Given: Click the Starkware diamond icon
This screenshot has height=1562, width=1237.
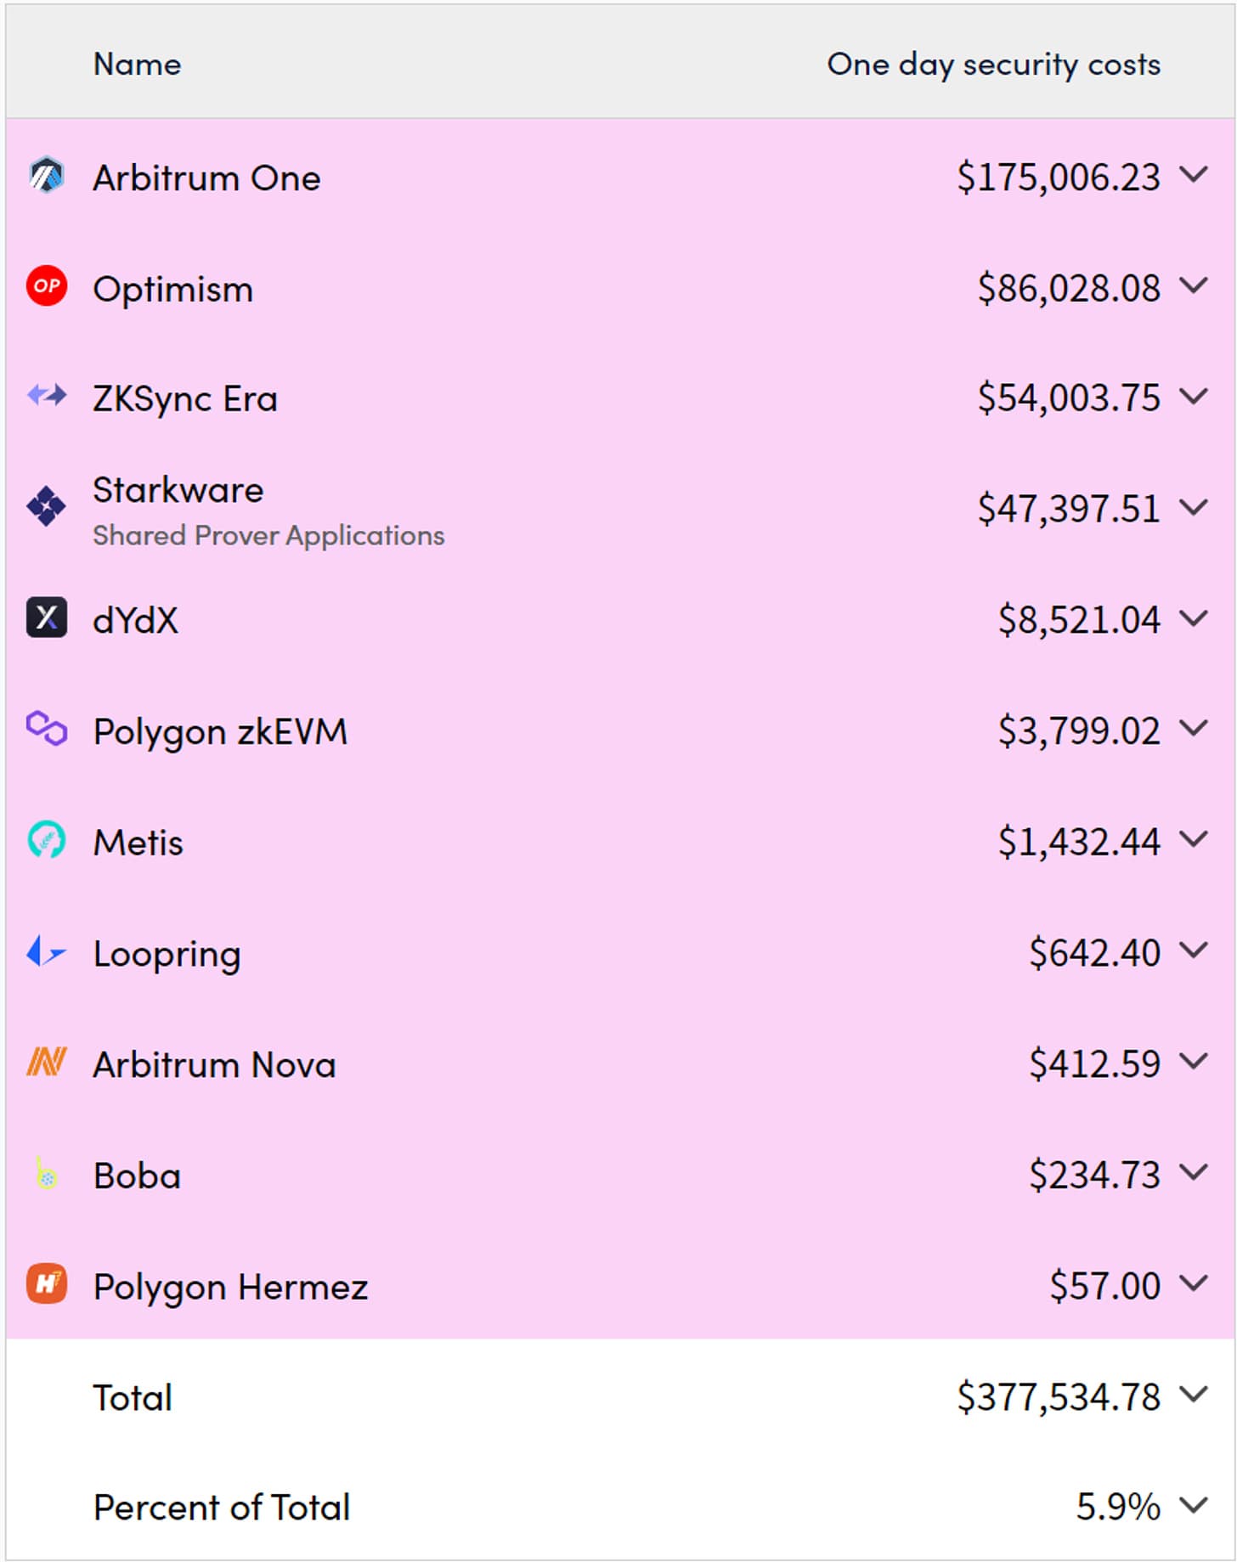Looking at the screenshot, I should 46,507.
